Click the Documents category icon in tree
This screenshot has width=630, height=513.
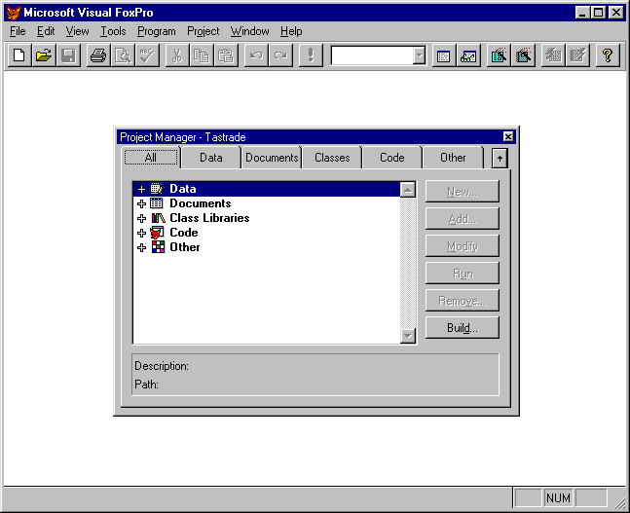[157, 203]
